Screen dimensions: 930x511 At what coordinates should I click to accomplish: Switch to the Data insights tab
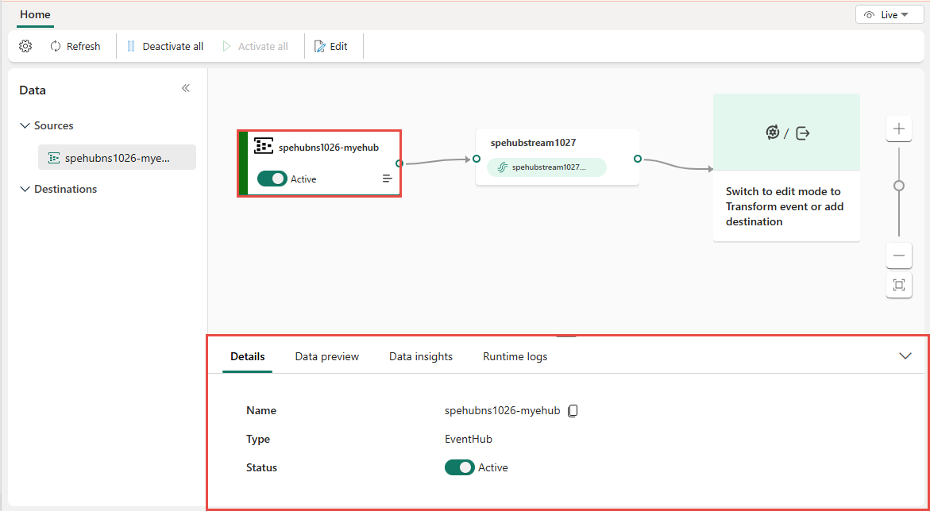pyautogui.click(x=420, y=356)
